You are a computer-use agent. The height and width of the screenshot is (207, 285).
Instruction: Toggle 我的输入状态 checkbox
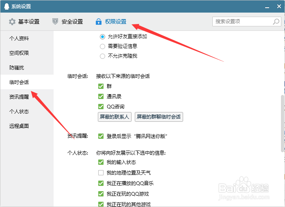pos(101,162)
